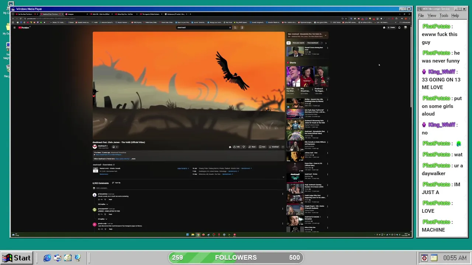This screenshot has width=472, height=265.
Task: Click PhatPotato 'LOVE' chat message
Action: tap(437, 207)
